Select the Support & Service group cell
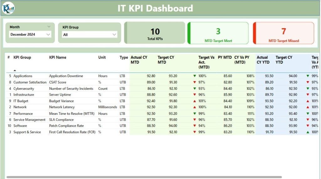The image size is (321, 179). 27,132
